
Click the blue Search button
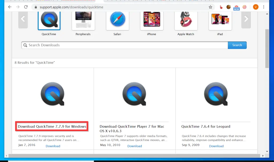(237, 45)
